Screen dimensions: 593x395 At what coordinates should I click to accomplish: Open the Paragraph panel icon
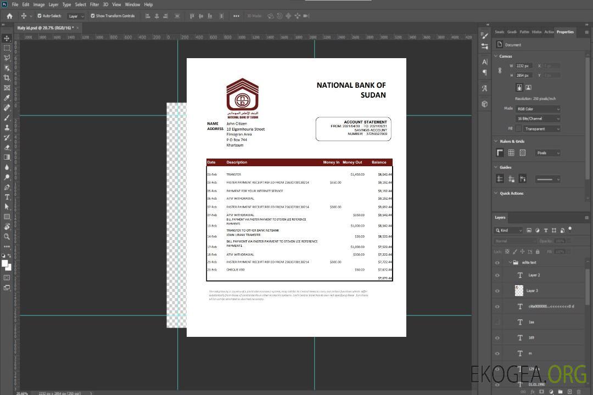pyautogui.click(x=485, y=72)
